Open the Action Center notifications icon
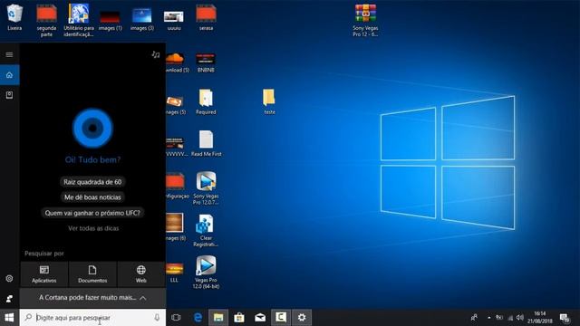The height and width of the screenshot is (326, 580). coord(565,318)
